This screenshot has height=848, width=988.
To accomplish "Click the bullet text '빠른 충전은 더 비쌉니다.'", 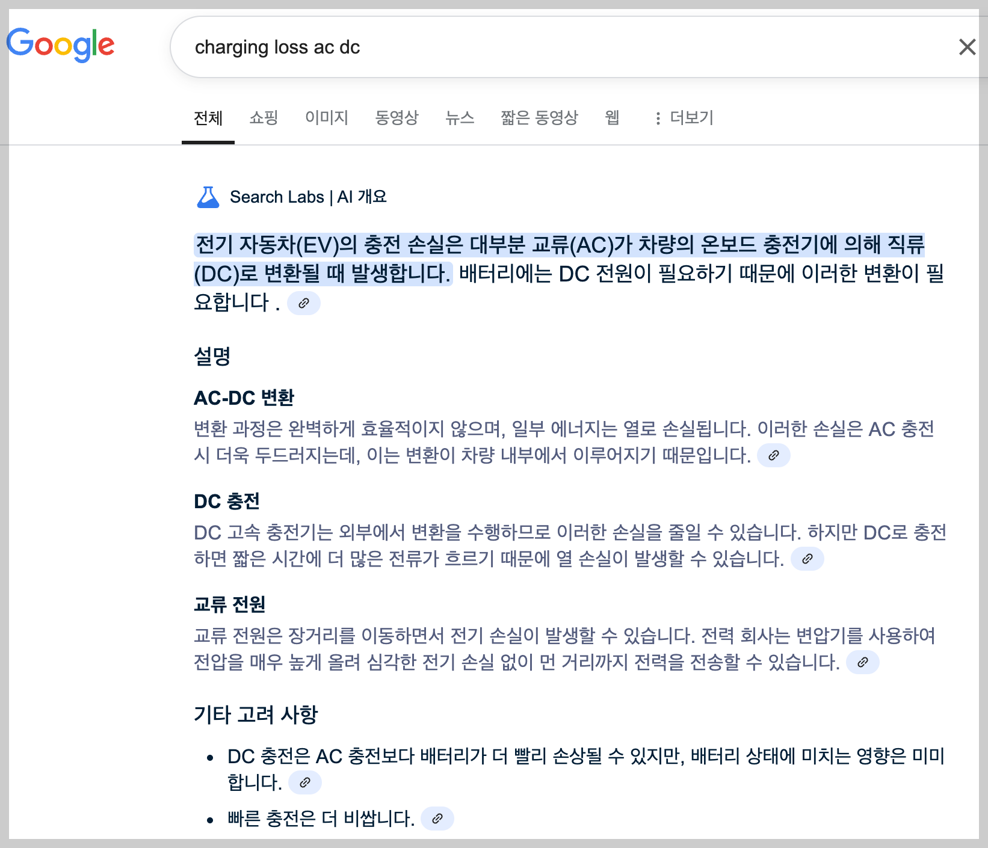I will [x=321, y=819].
